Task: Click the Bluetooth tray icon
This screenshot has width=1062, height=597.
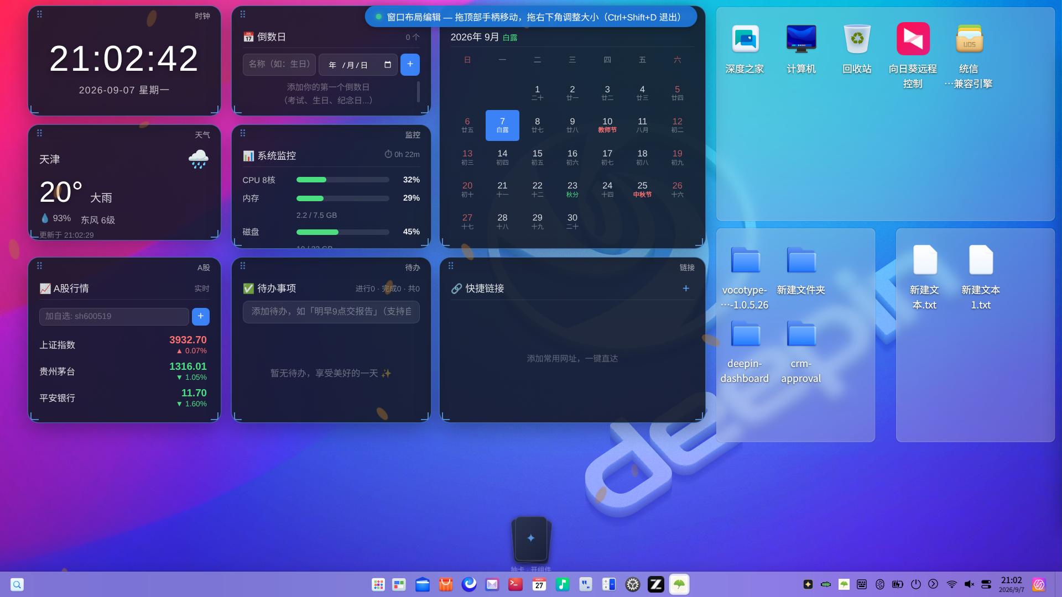Action: tap(880, 584)
